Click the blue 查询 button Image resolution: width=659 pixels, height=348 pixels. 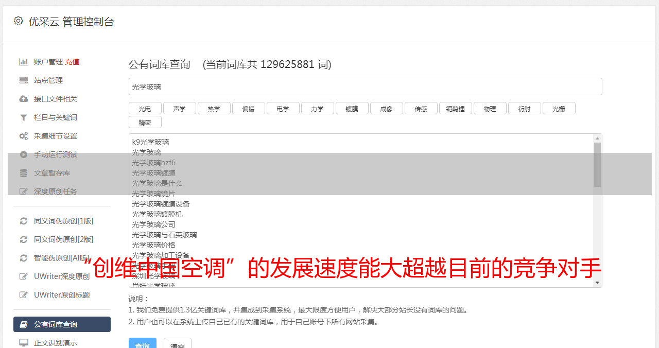click(x=143, y=344)
